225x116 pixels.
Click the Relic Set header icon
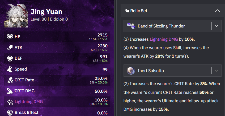click(127, 11)
